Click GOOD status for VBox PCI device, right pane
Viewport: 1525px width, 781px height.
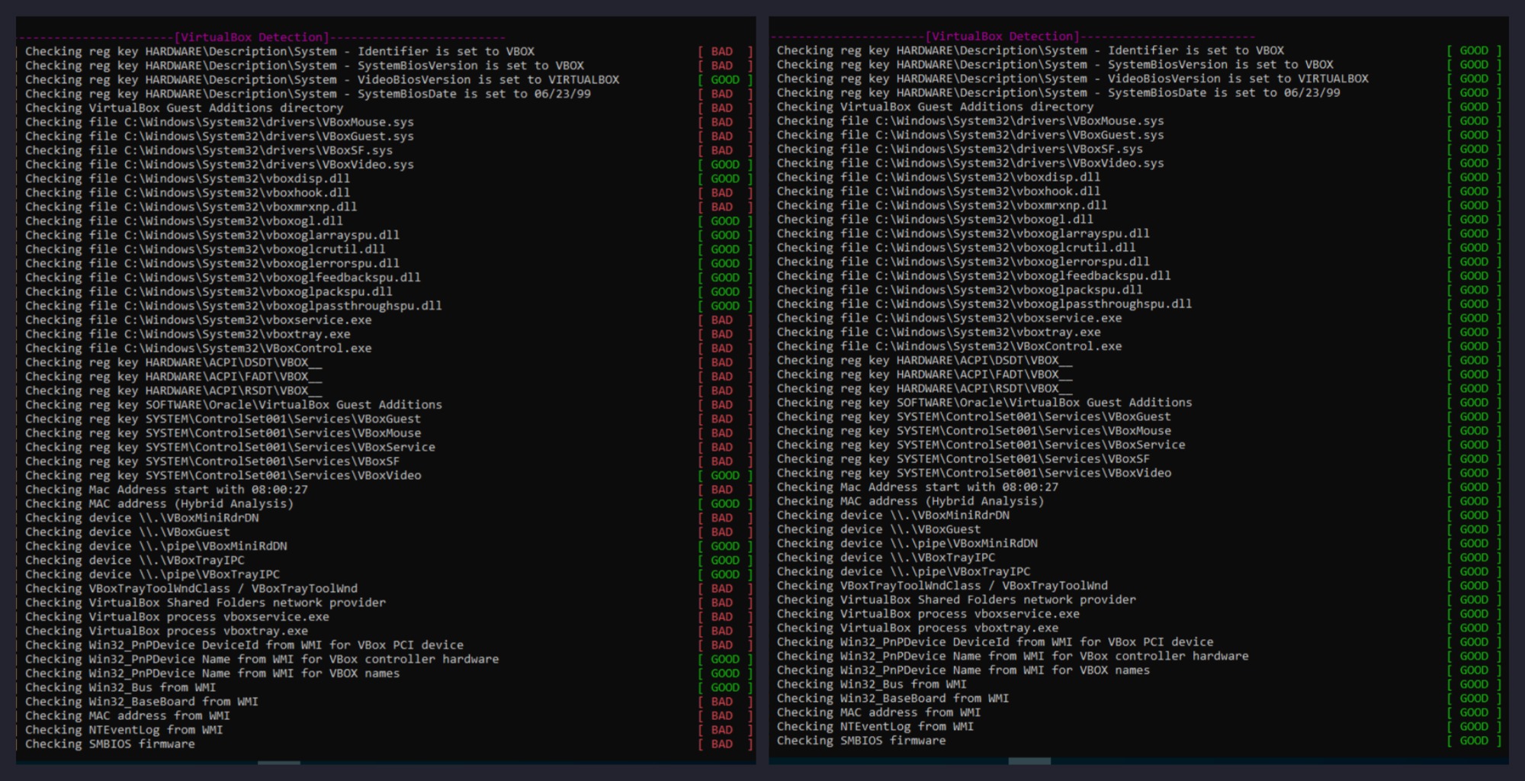click(1474, 642)
